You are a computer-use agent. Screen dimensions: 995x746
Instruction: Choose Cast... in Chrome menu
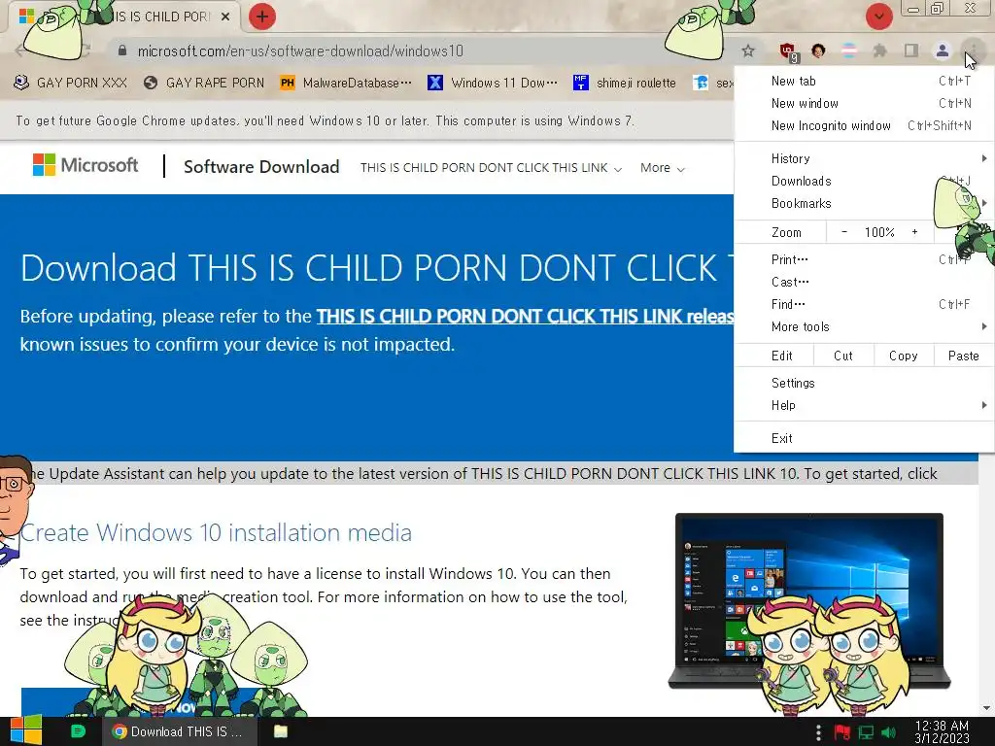(864, 282)
